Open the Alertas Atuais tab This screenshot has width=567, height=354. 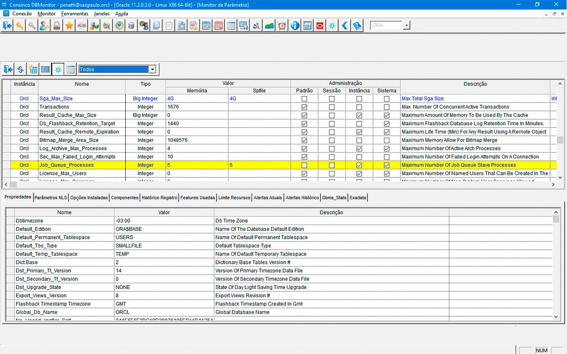[x=268, y=197]
